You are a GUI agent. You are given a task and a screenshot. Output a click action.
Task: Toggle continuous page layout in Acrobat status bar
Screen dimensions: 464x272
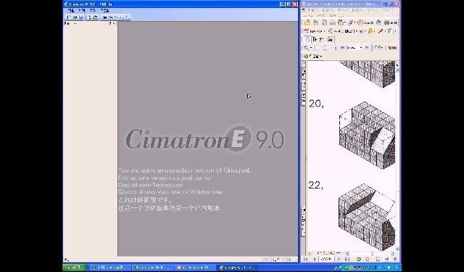pyautogui.click(x=386, y=259)
